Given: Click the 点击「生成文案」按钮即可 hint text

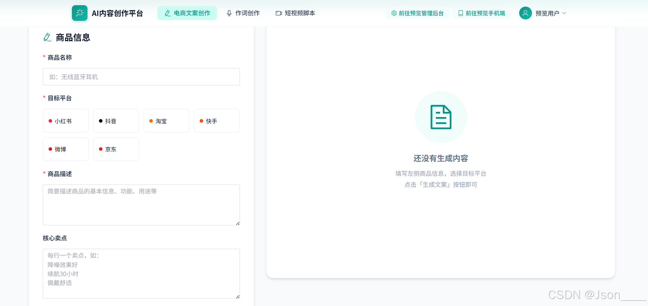Looking at the screenshot, I should point(441,185).
